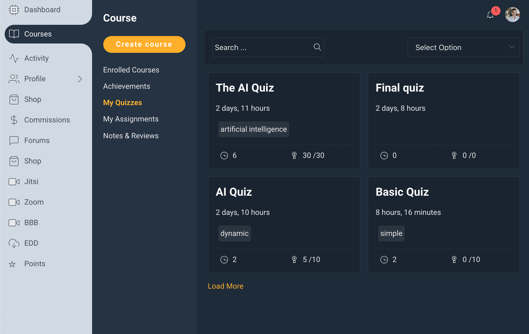Screen dimensions: 529x334
Task: Open the Achievements section
Action: pyautogui.click(x=126, y=86)
